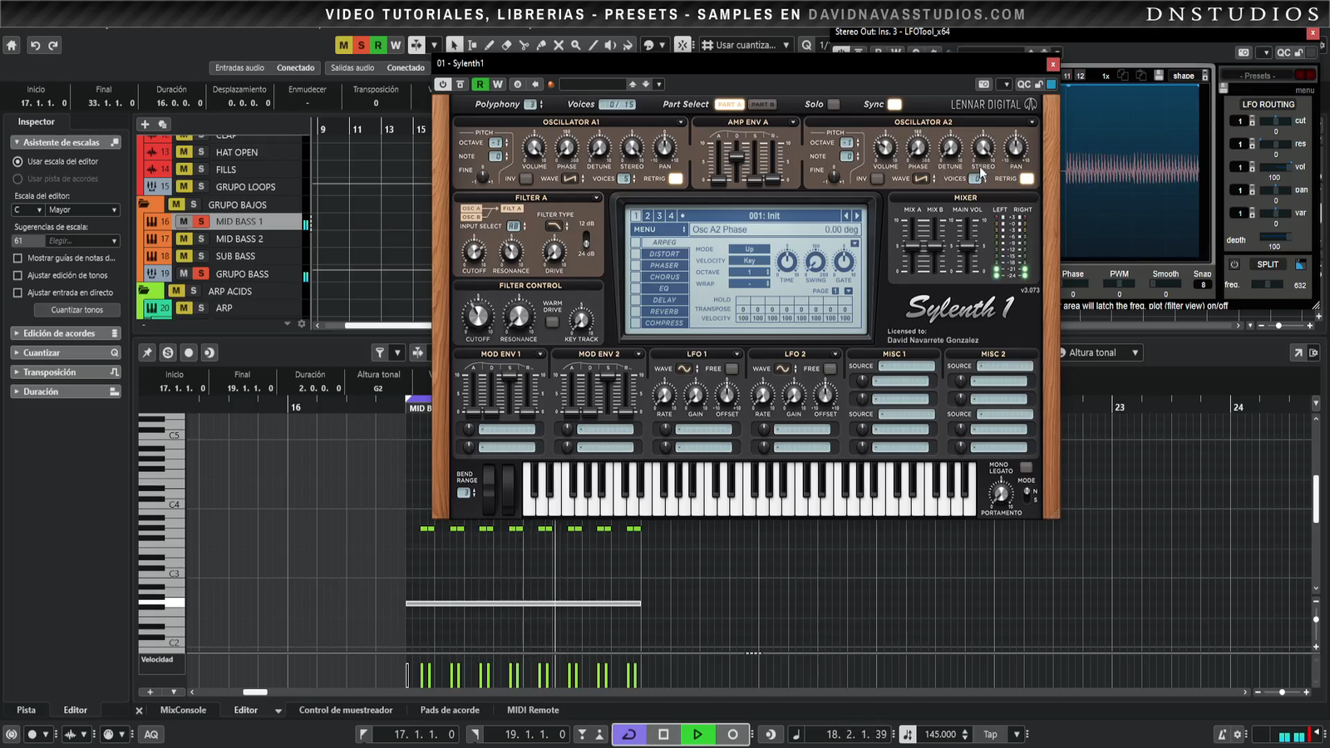This screenshot has width=1330, height=748.
Task: Select 'Usar escala del editor' radio button
Action: click(17, 161)
